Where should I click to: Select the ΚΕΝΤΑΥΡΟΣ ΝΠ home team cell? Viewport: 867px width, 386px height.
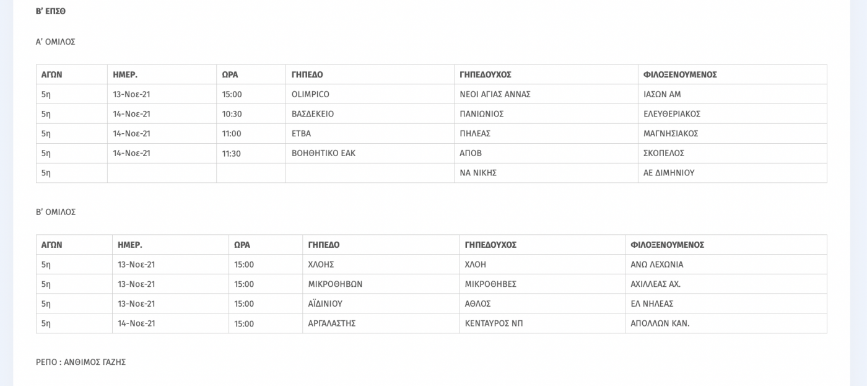click(542, 323)
